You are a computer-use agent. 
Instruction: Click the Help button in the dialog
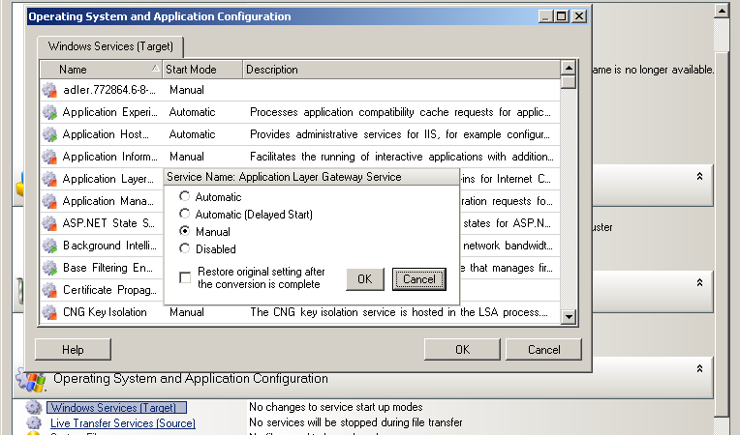click(x=73, y=349)
